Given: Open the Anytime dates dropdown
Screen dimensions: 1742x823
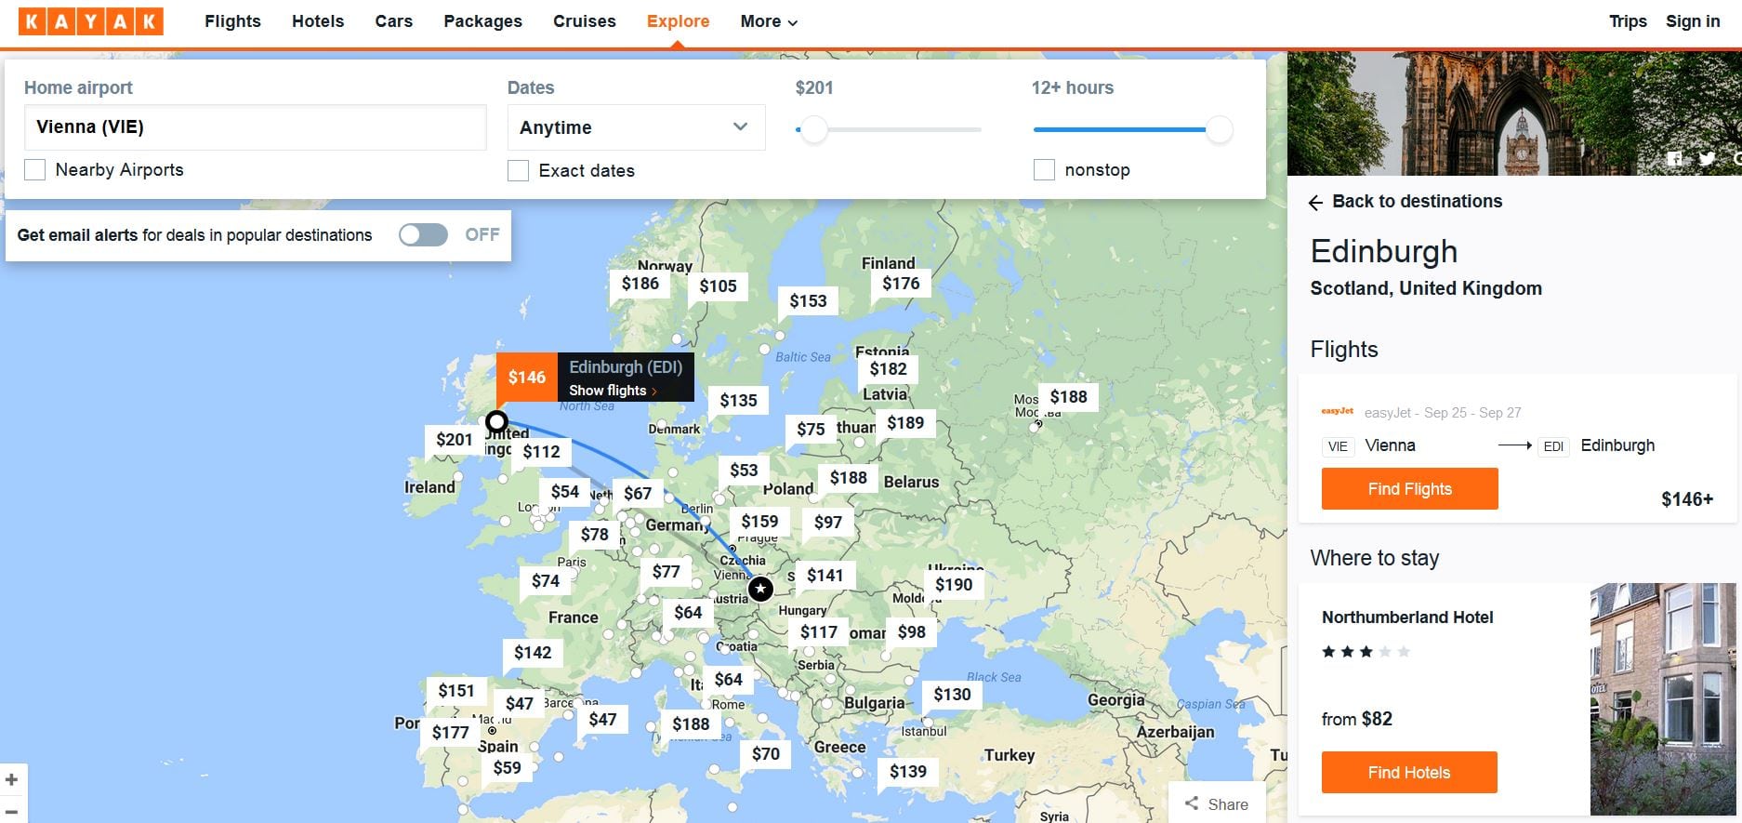Looking at the screenshot, I should click(636, 127).
